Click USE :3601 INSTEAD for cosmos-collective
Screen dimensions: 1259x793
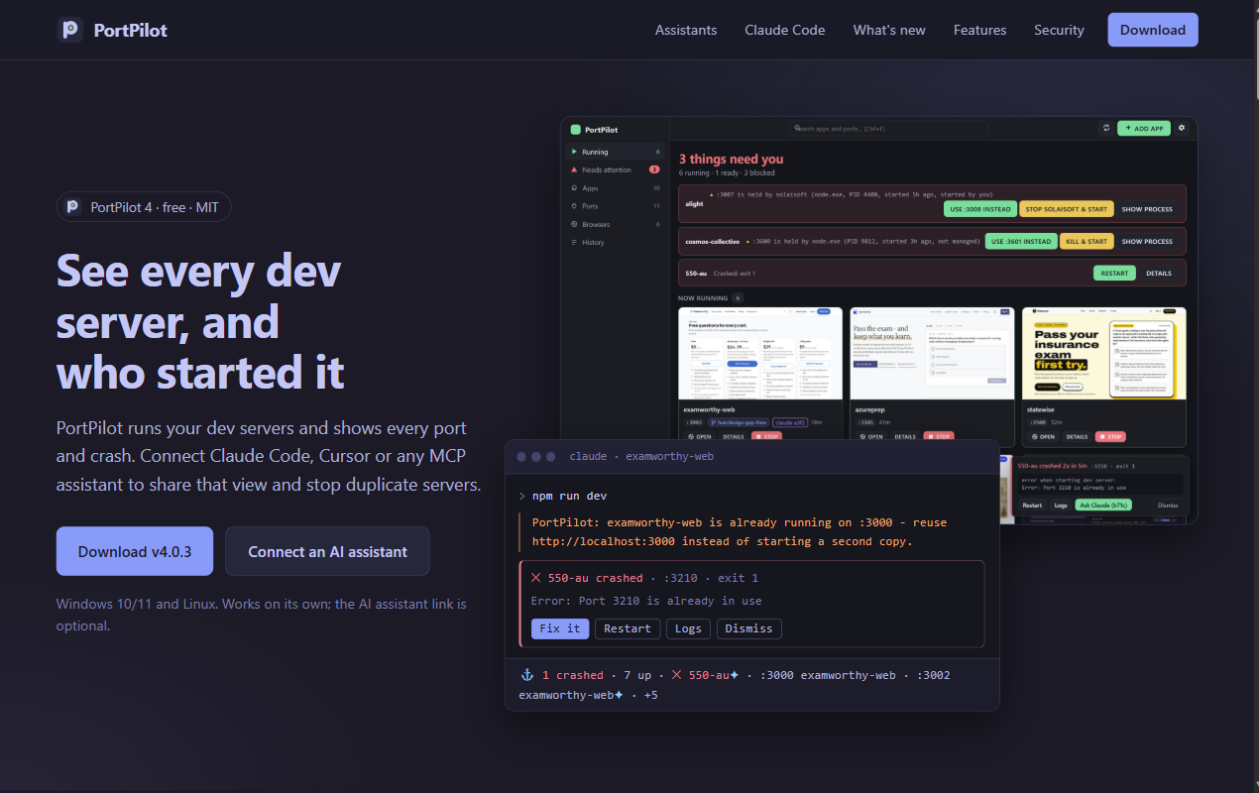1021,241
